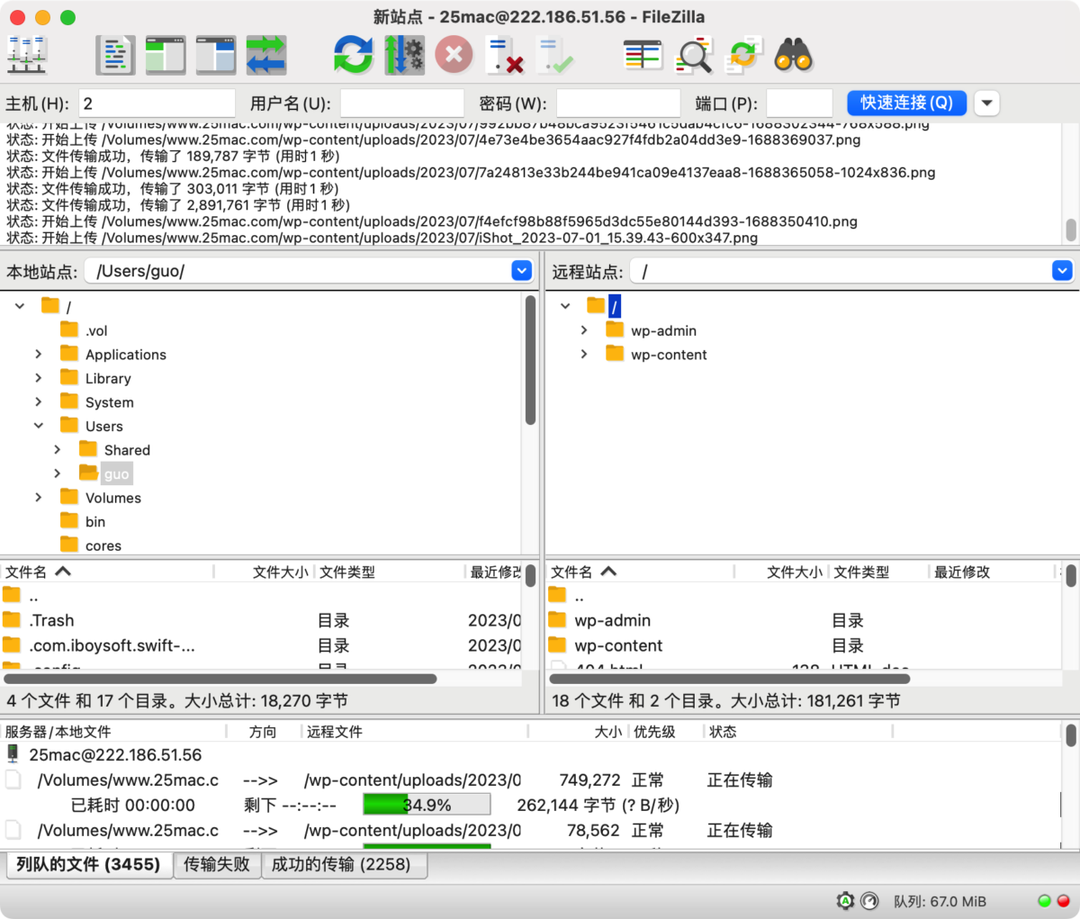Click the green activity indicator light
Screen dimensions: 1080x919
click(x=1044, y=901)
